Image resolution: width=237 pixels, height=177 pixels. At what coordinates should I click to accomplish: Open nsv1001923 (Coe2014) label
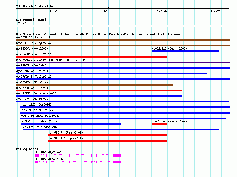point(35,104)
